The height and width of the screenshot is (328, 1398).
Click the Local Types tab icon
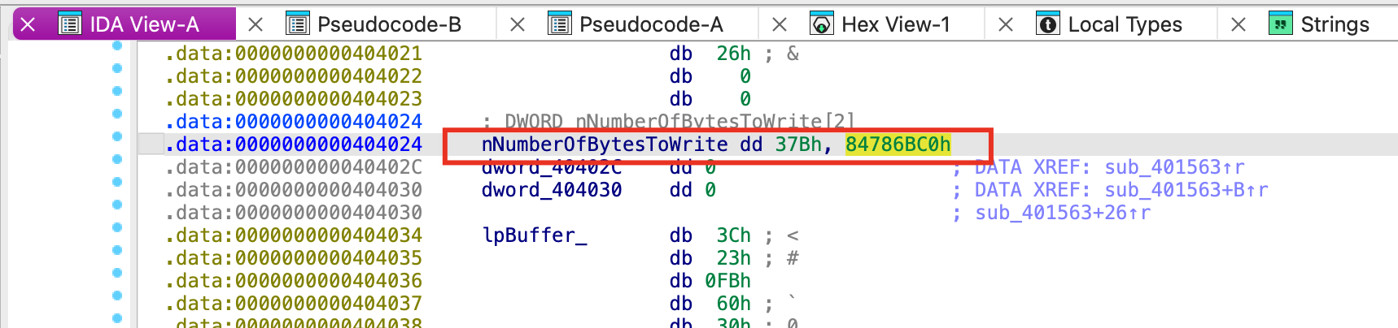coord(1048,24)
